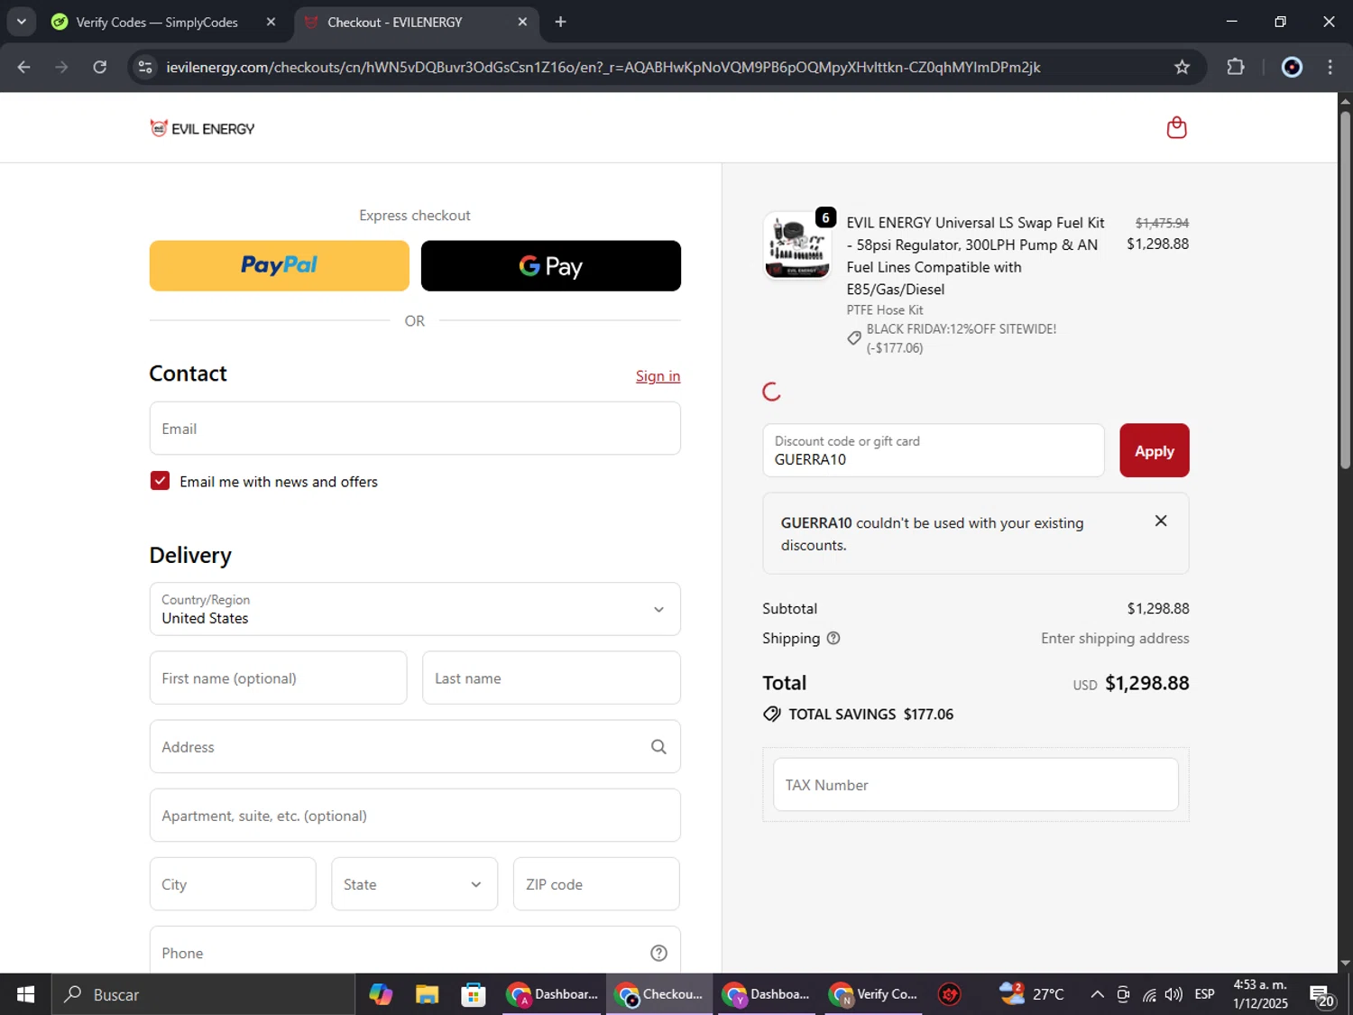Switch to Verify Codes — SimplyCodes tab

[x=156, y=22]
